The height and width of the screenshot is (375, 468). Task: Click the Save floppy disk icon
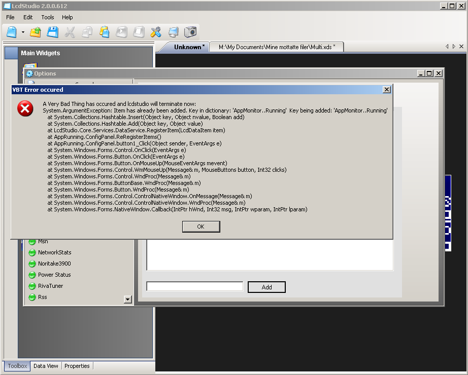52,32
